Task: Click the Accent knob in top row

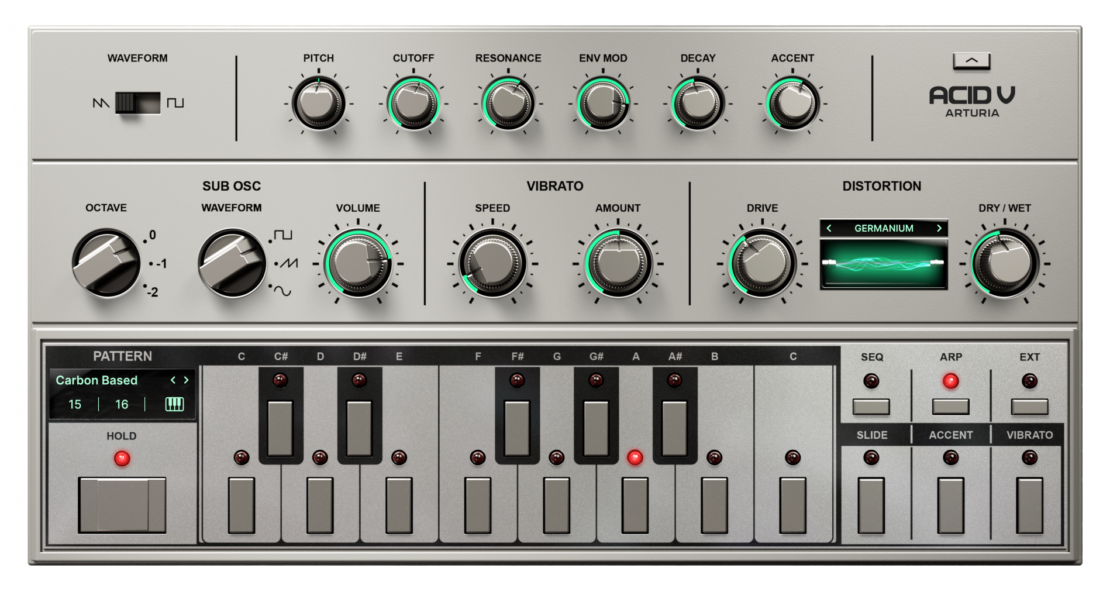Action: (792, 104)
